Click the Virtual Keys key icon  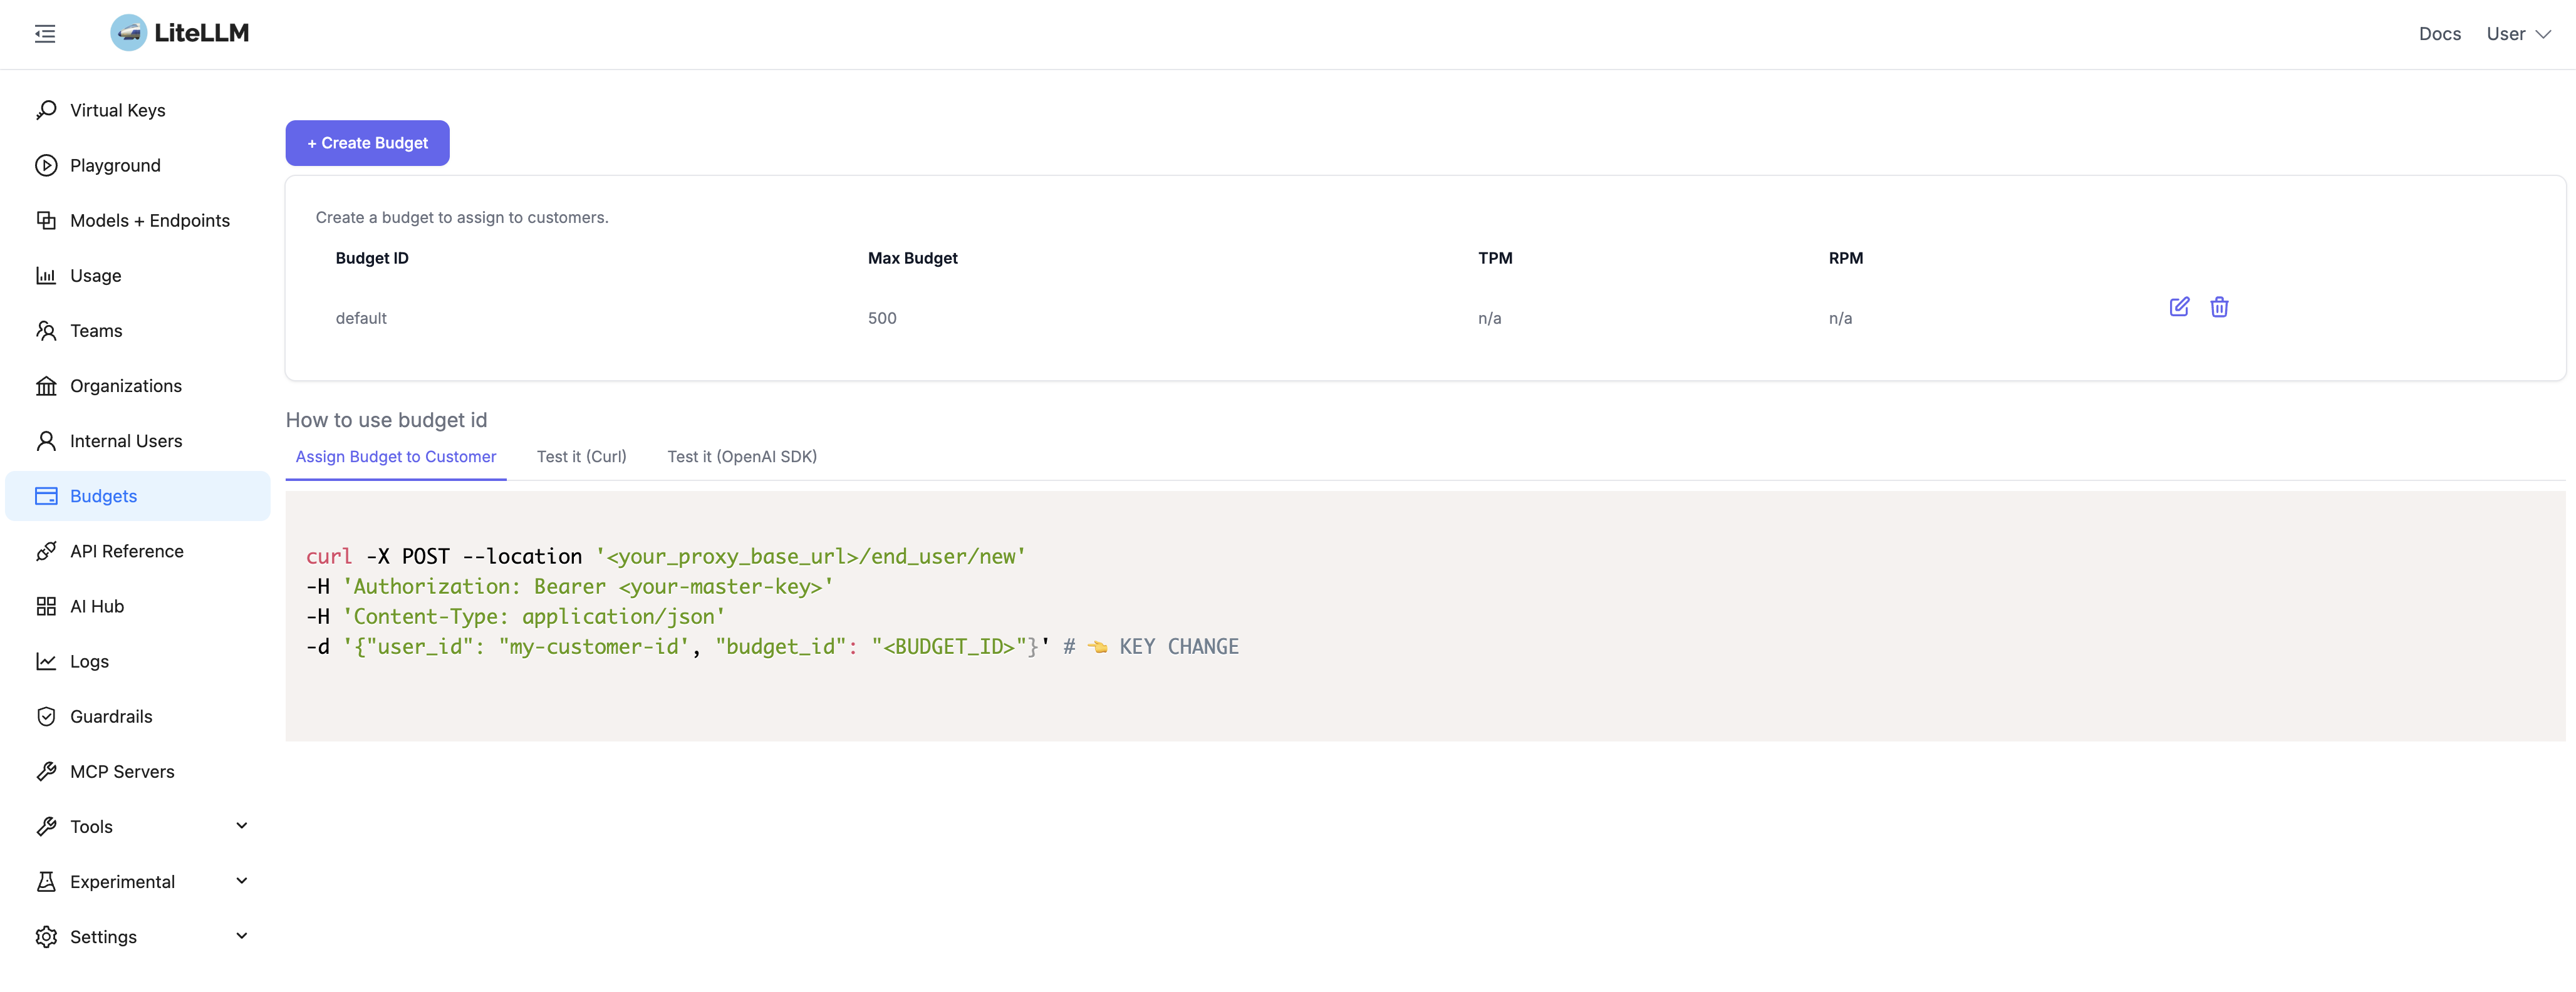click(x=46, y=110)
